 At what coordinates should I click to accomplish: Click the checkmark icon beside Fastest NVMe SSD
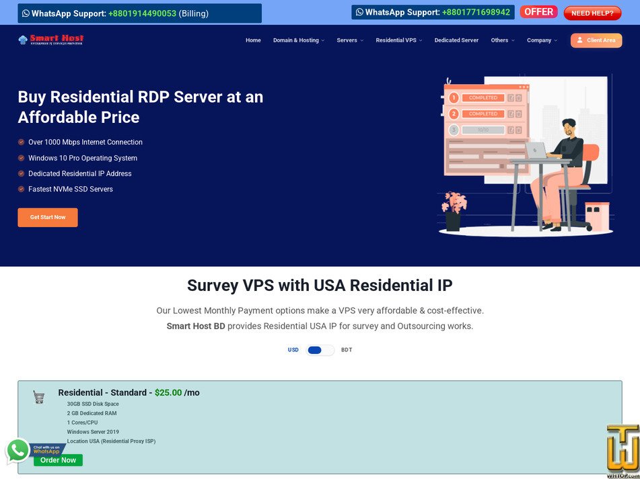[x=22, y=189]
